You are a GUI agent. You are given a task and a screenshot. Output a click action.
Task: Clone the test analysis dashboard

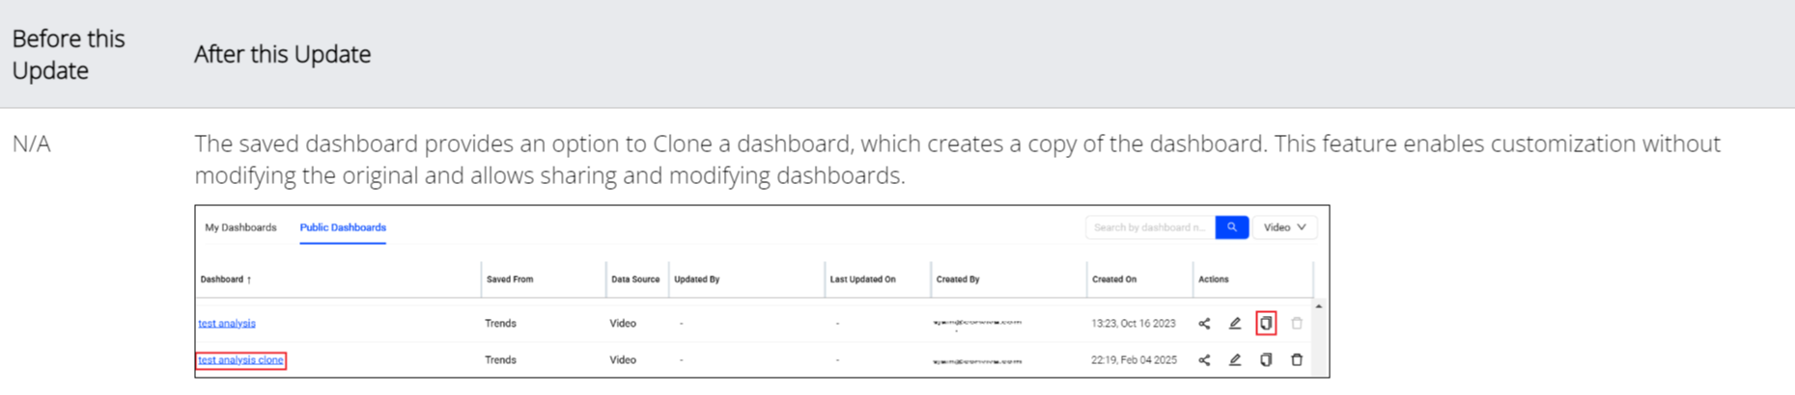point(1266,324)
